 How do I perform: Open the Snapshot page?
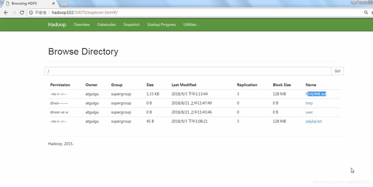tap(132, 24)
